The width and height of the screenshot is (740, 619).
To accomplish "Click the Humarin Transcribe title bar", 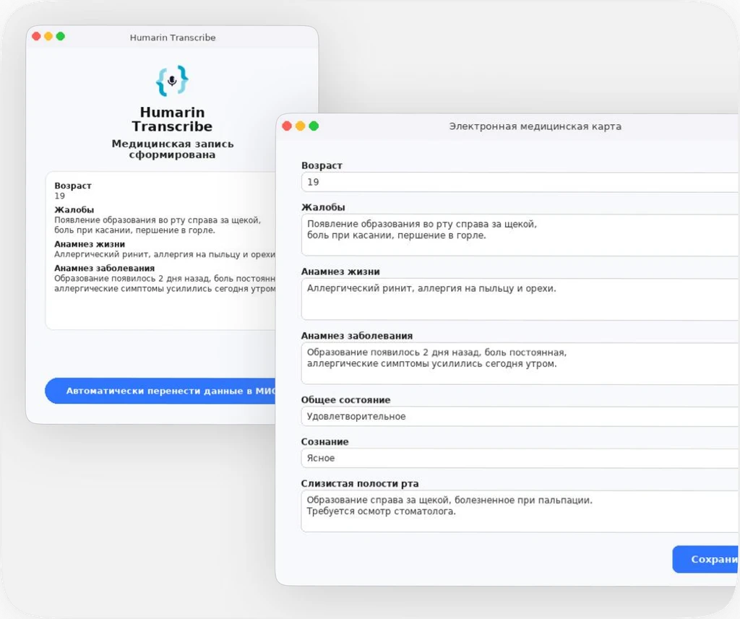I will click(172, 38).
